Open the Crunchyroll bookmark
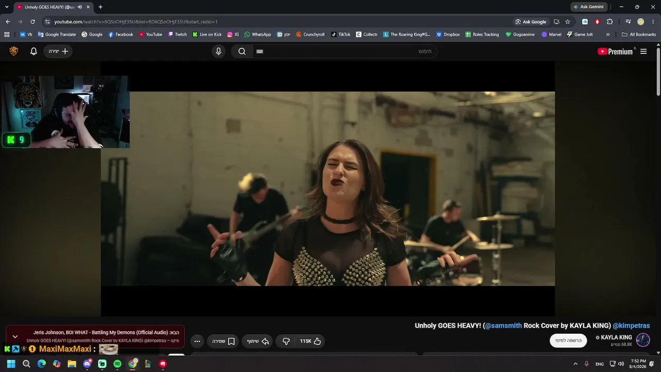The width and height of the screenshot is (661, 372). tap(310, 35)
